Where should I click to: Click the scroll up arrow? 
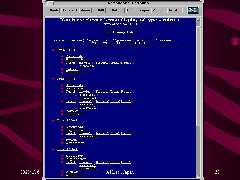pyautogui.click(x=198, y=20)
